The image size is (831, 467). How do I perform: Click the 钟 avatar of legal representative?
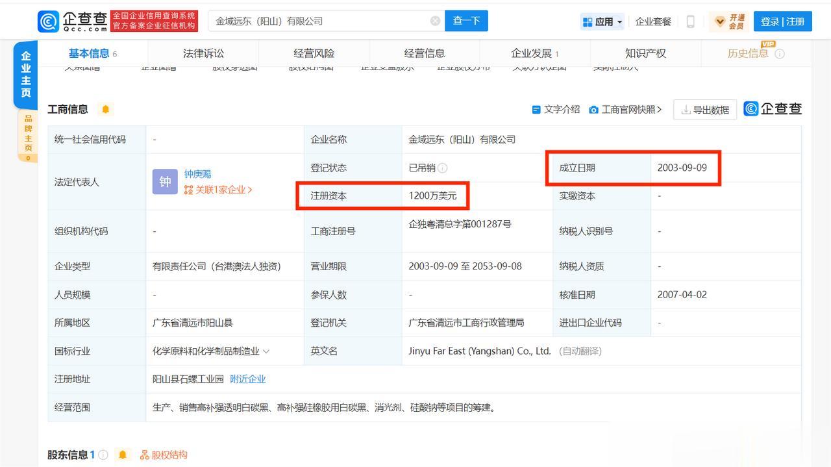(x=165, y=182)
